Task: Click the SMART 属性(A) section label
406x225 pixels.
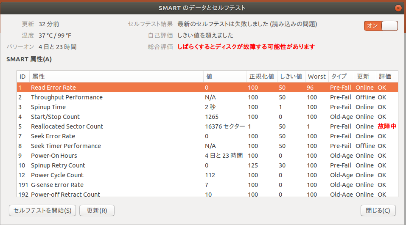Action: point(29,59)
